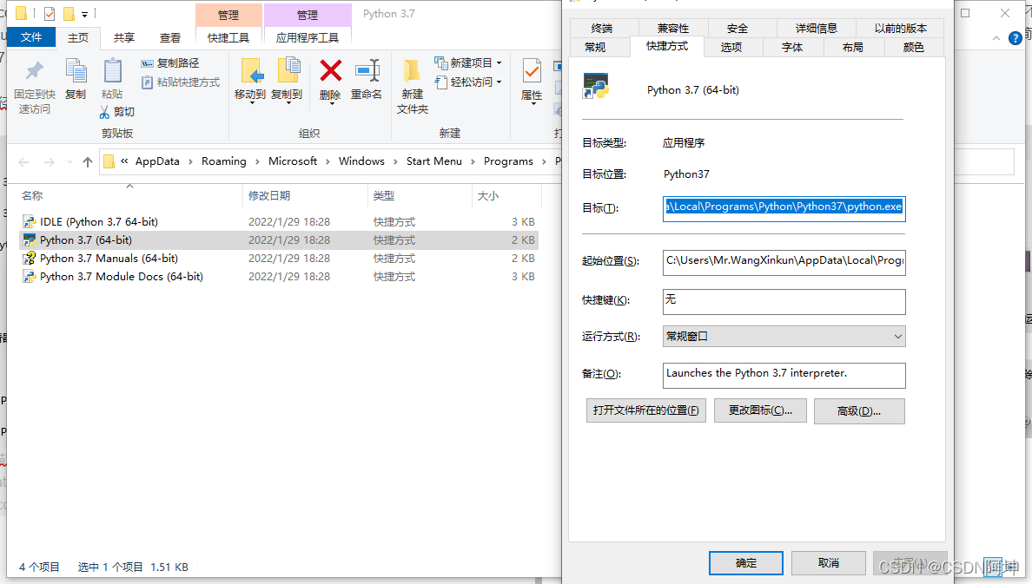
Task: Click Paste Shortcut (粘贴快捷方式)
Action: click(x=181, y=82)
